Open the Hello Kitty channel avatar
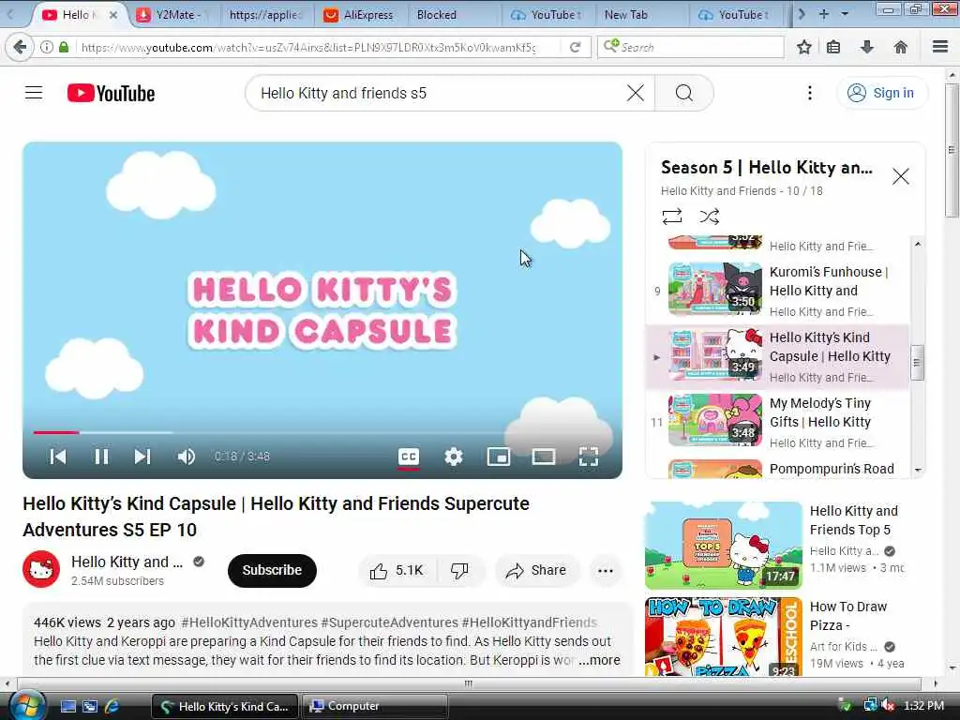This screenshot has height=720, width=960. [x=41, y=569]
